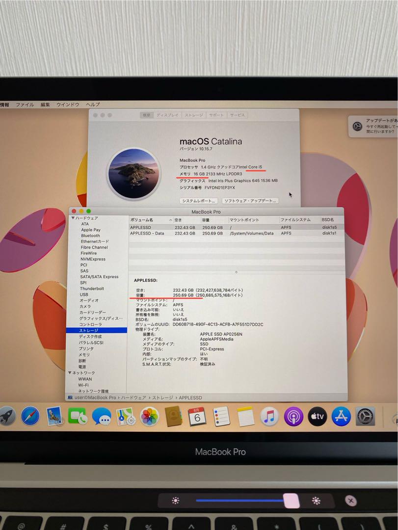Select Ethernetカード in sidebar
398x530 pixels.
95,241
